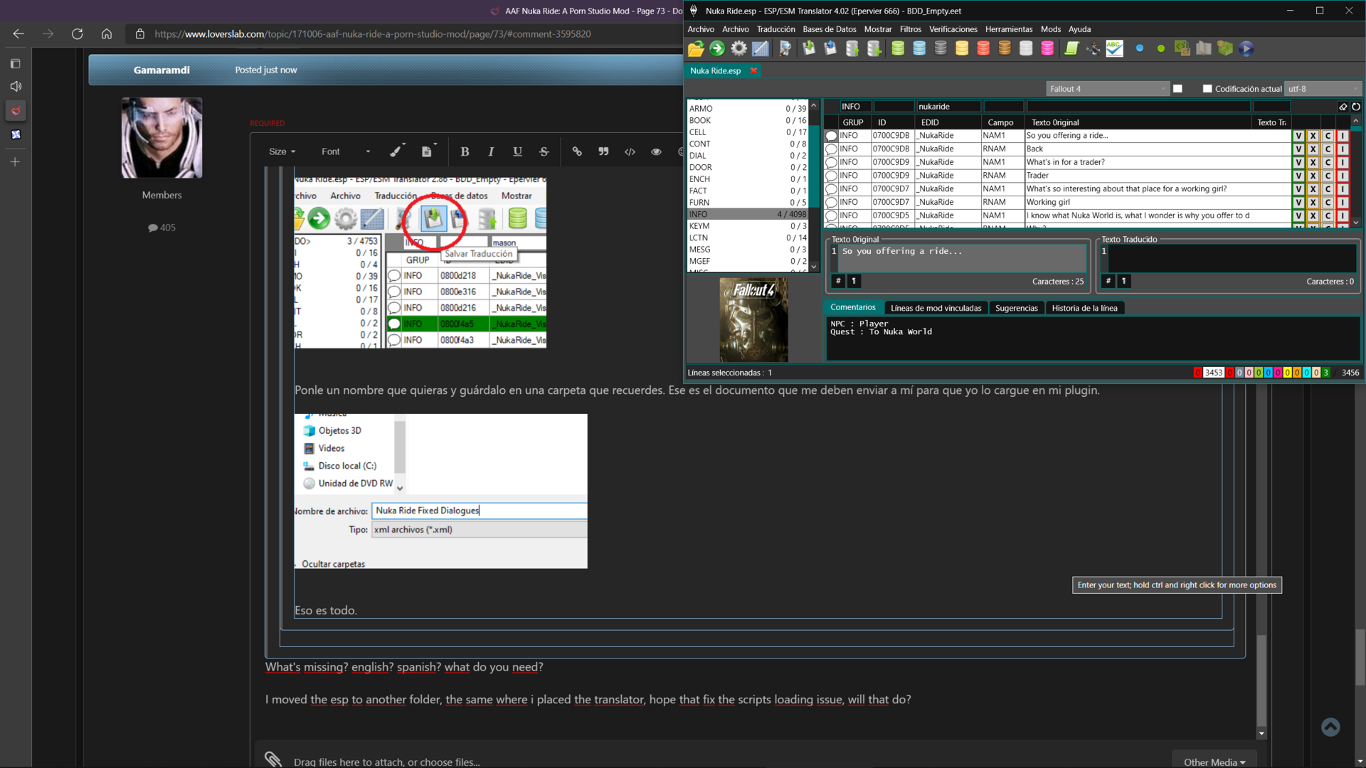This screenshot has height=768, width=1366.
Task: Click the yellow database stack icon
Action: [x=962, y=48]
